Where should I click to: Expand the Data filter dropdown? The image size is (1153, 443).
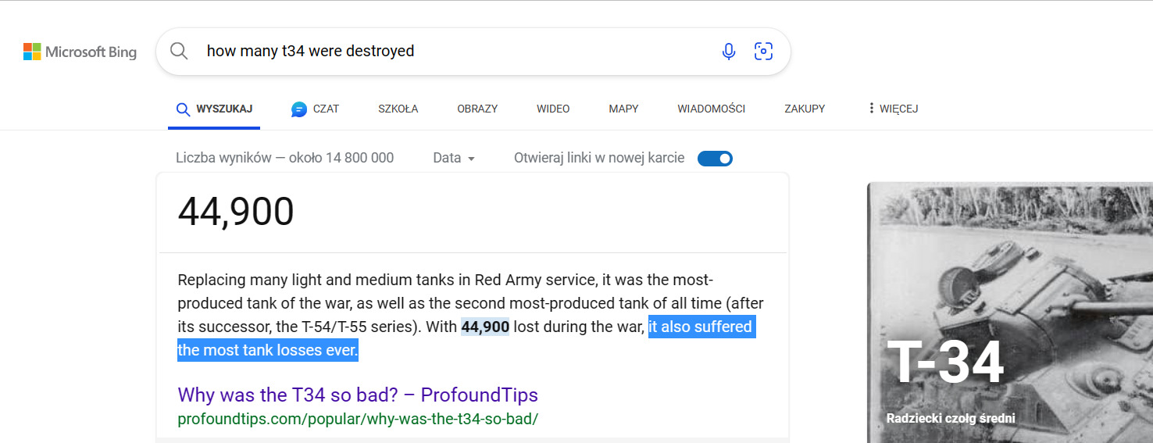(454, 158)
